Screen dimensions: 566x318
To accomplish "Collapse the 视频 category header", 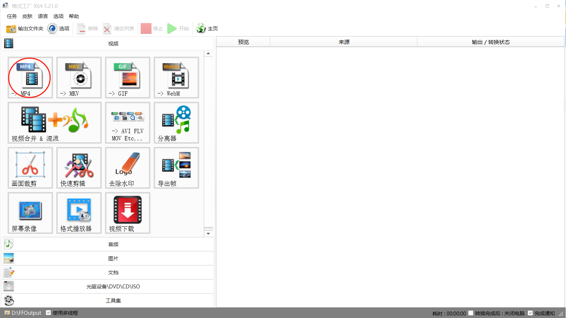I will pos(108,44).
